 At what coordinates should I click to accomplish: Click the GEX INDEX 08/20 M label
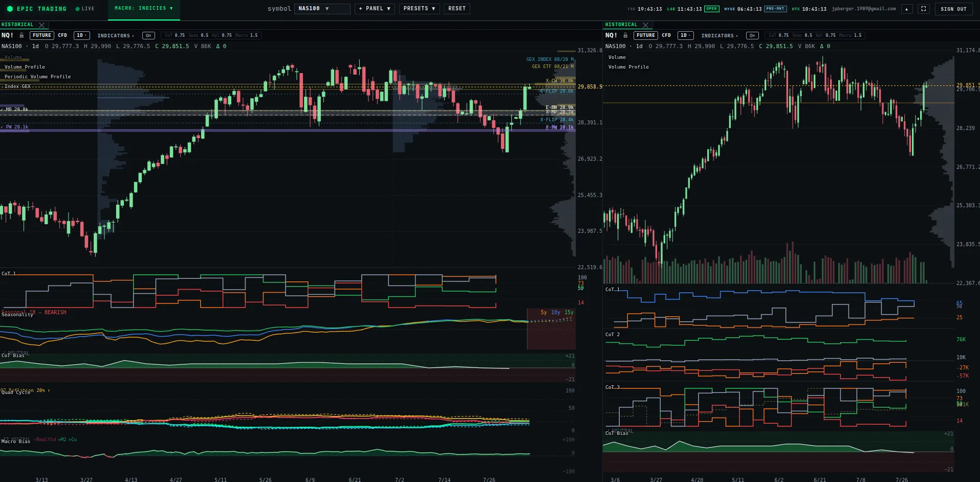pyautogui.click(x=550, y=59)
